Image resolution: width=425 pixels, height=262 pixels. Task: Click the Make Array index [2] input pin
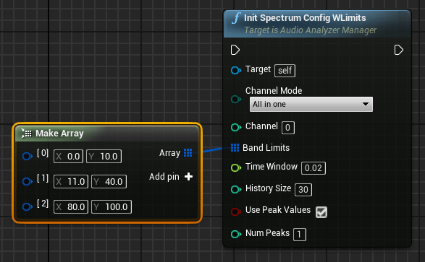28,206
